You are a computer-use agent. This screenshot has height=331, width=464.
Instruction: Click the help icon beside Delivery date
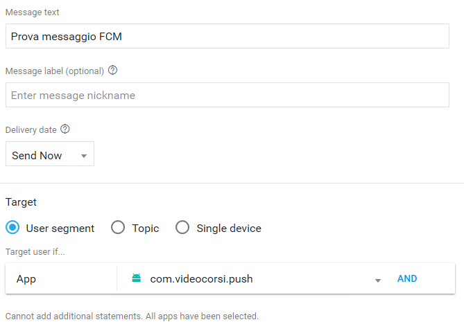[x=65, y=129]
